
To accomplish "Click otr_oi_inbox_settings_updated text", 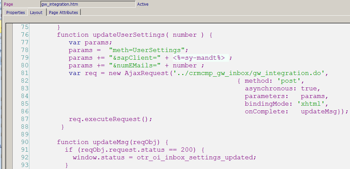I will (x=195, y=157).
